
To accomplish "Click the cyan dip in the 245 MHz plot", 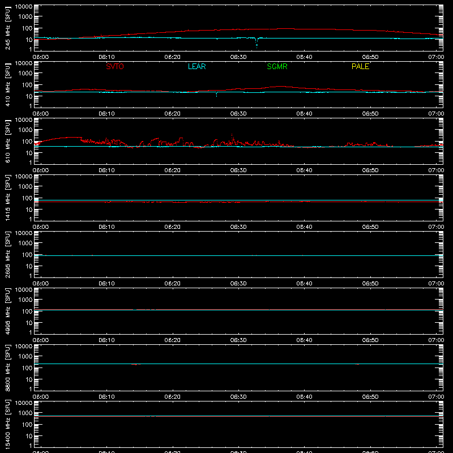I will click(257, 43).
